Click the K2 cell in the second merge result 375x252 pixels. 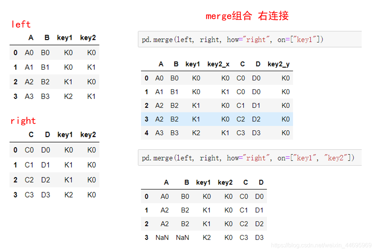207,238
